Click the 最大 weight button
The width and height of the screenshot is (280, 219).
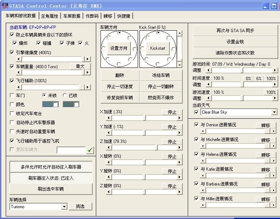point(80,66)
